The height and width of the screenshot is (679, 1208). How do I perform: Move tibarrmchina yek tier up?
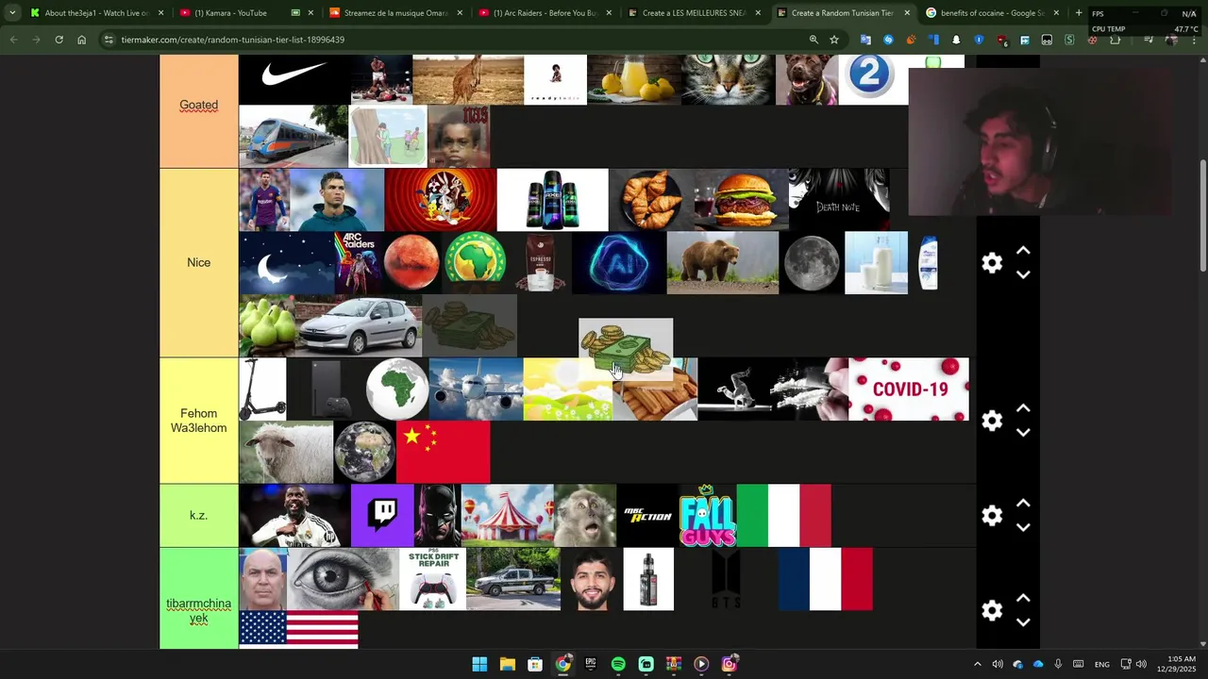point(1023,598)
